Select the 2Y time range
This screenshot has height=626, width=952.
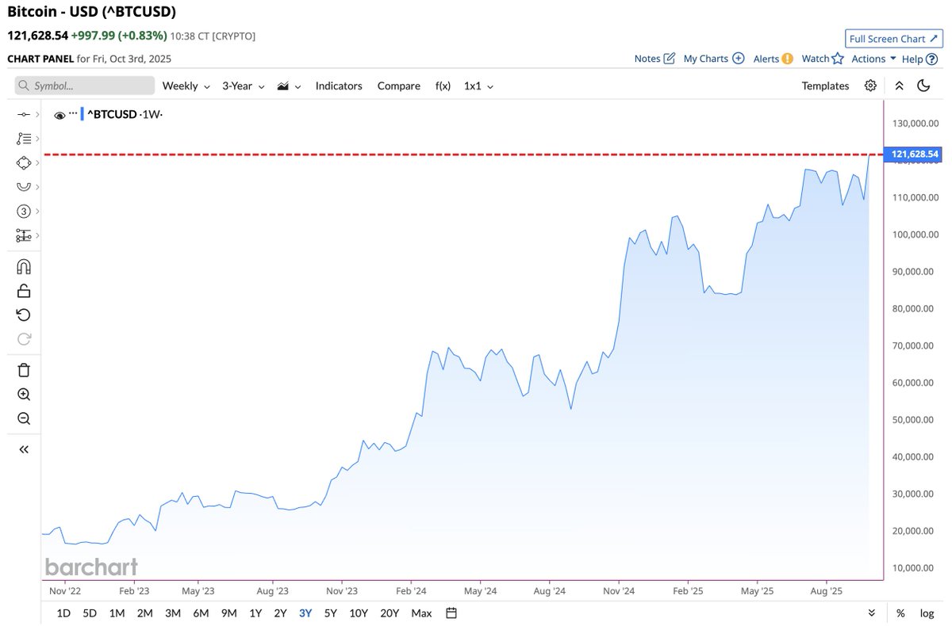pyautogui.click(x=280, y=613)
